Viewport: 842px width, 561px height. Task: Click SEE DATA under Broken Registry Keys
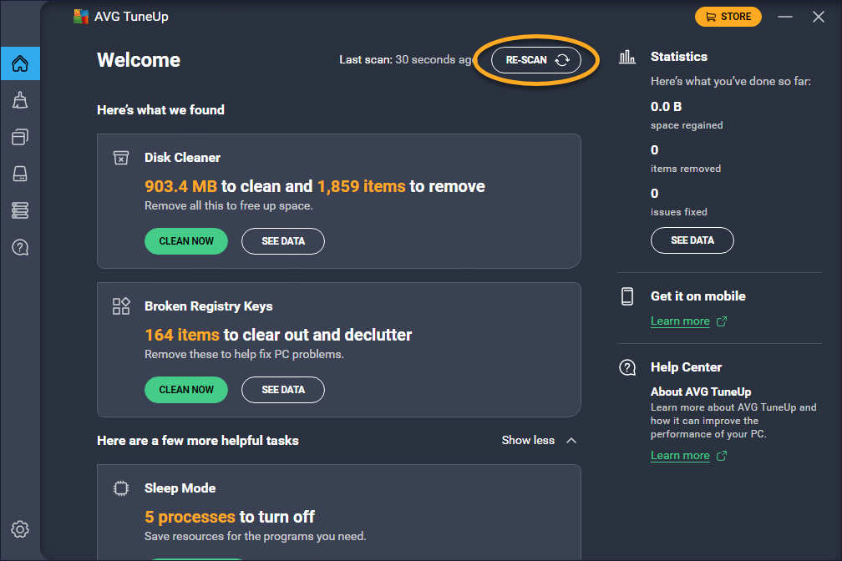click(x=283, y=390)
